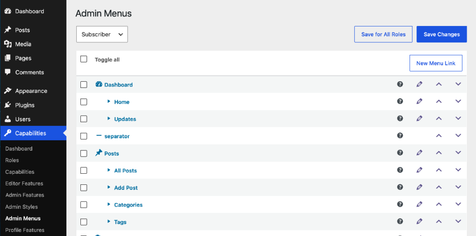The image size is (476, 236).
Task: Click Save for All Roles button
Action: click(x=383, y=34)
